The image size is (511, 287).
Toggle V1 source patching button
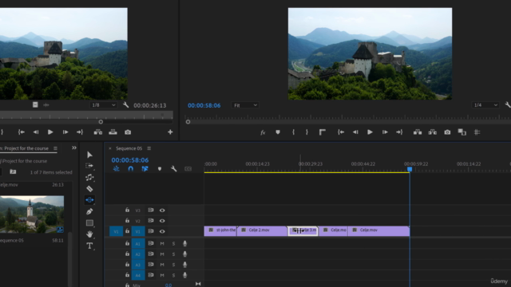[116, 231]
